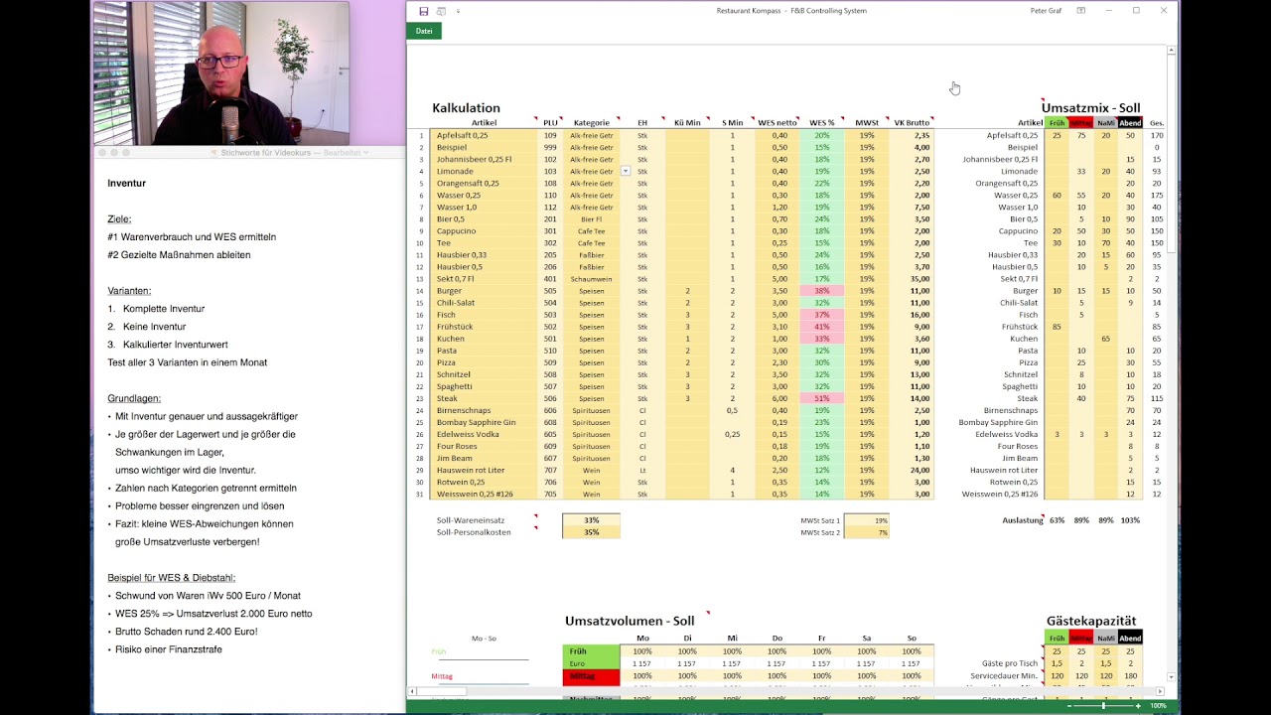Click the Peter Graf account name
The image size is (1271, 715).
[1046, 11]
